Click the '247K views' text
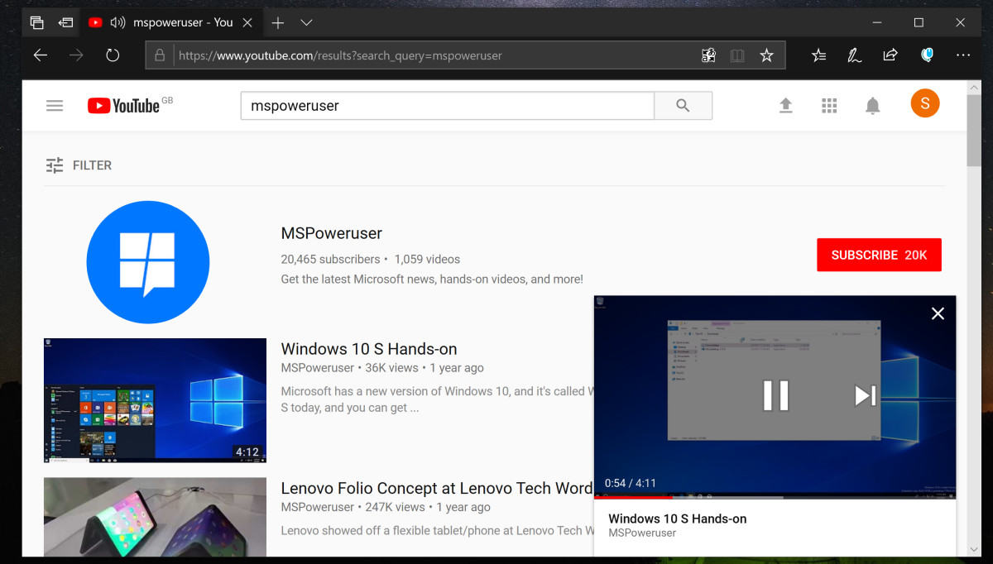Screen dimensions: 993x564 [396, 507]
